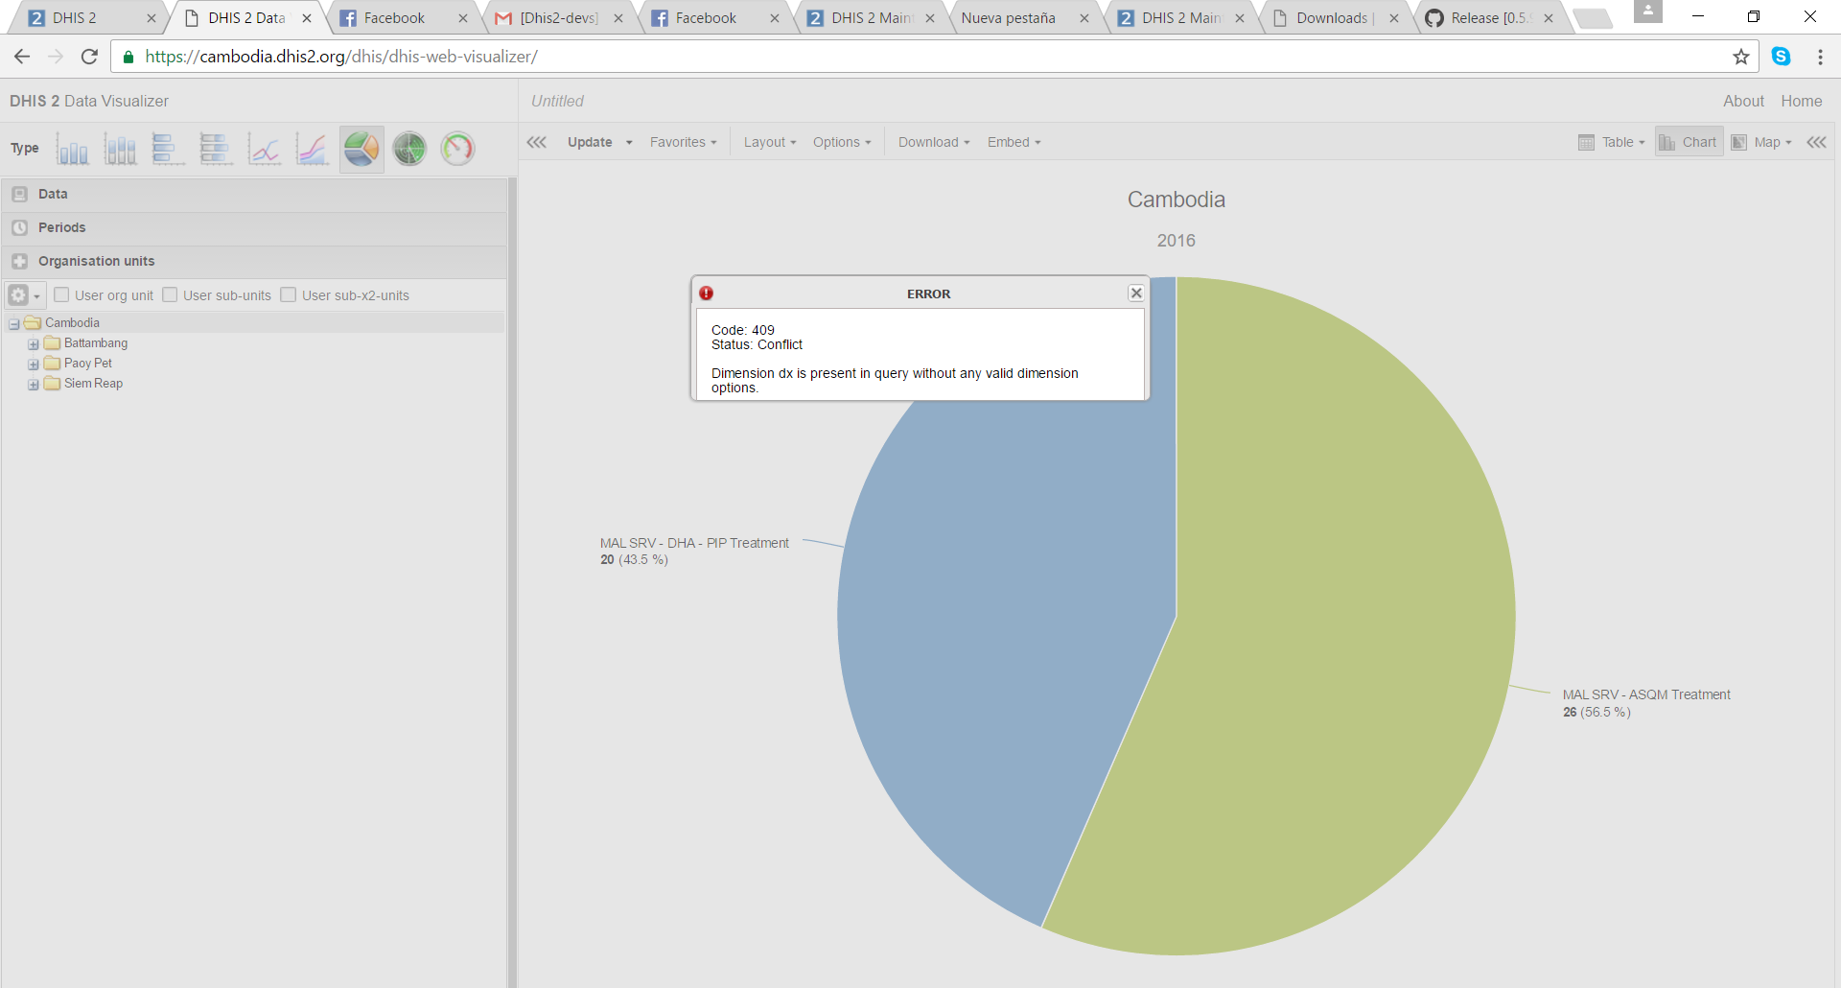1841x988 pixels.
Task: Select the stacked column chart type
Action: [121, 150]
